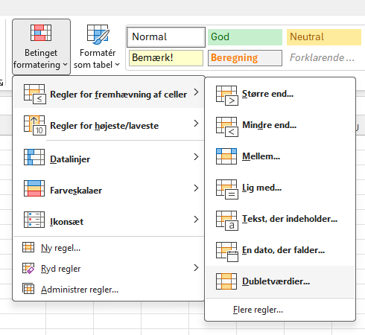
Task: Click the Datalinjer icon
Action: 34,157
